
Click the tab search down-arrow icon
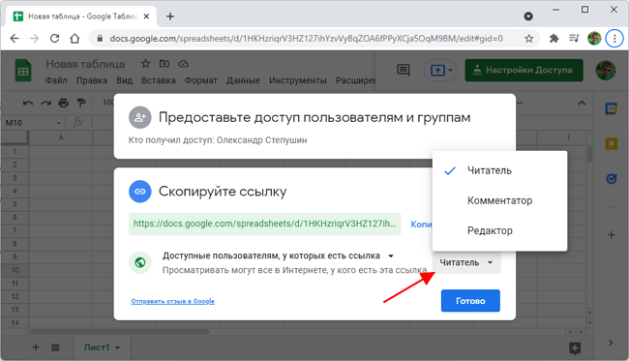click(x=528, y=16)
